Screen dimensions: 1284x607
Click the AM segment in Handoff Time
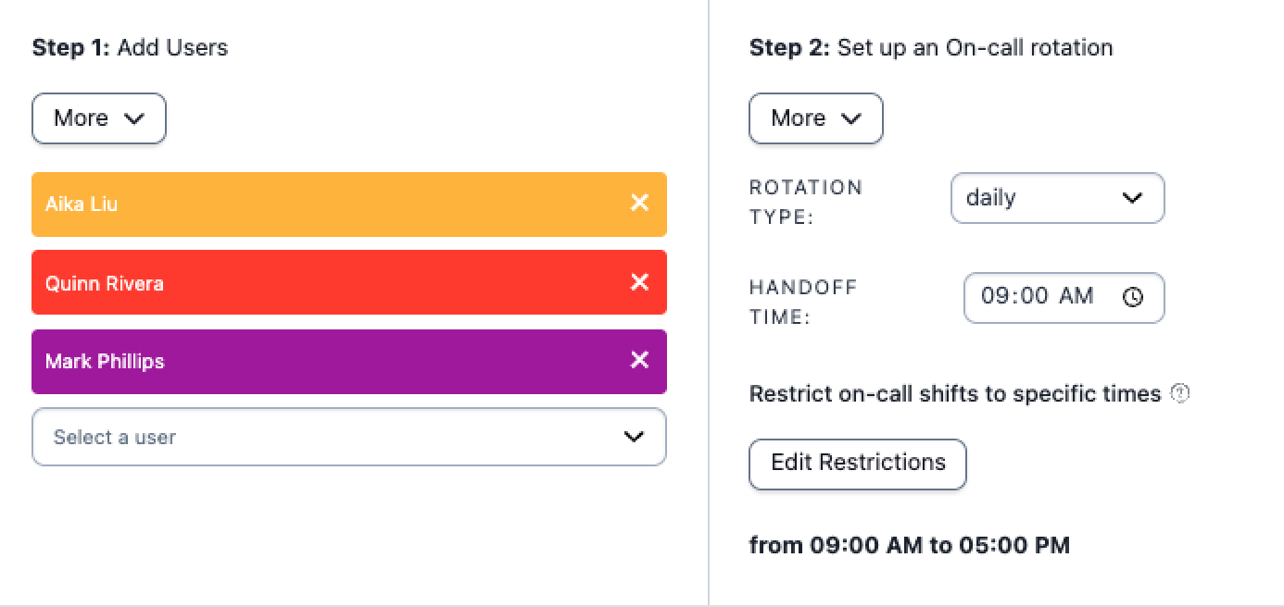(x=1076, y=296)
